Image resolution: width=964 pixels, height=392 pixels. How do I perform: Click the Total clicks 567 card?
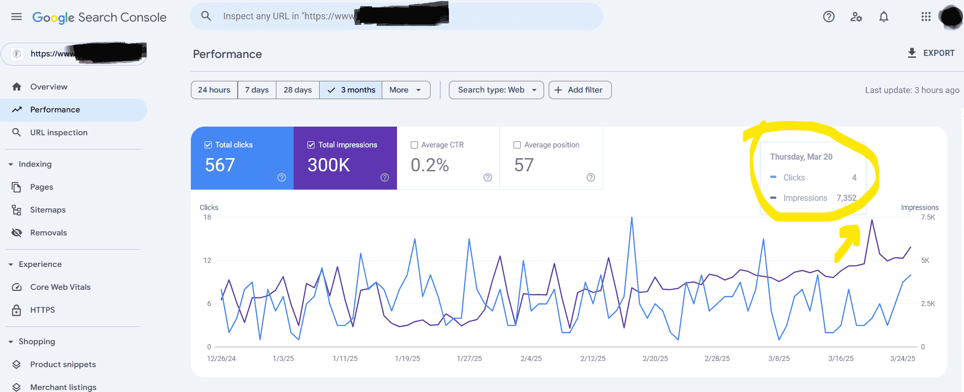[x=242, y=158]
